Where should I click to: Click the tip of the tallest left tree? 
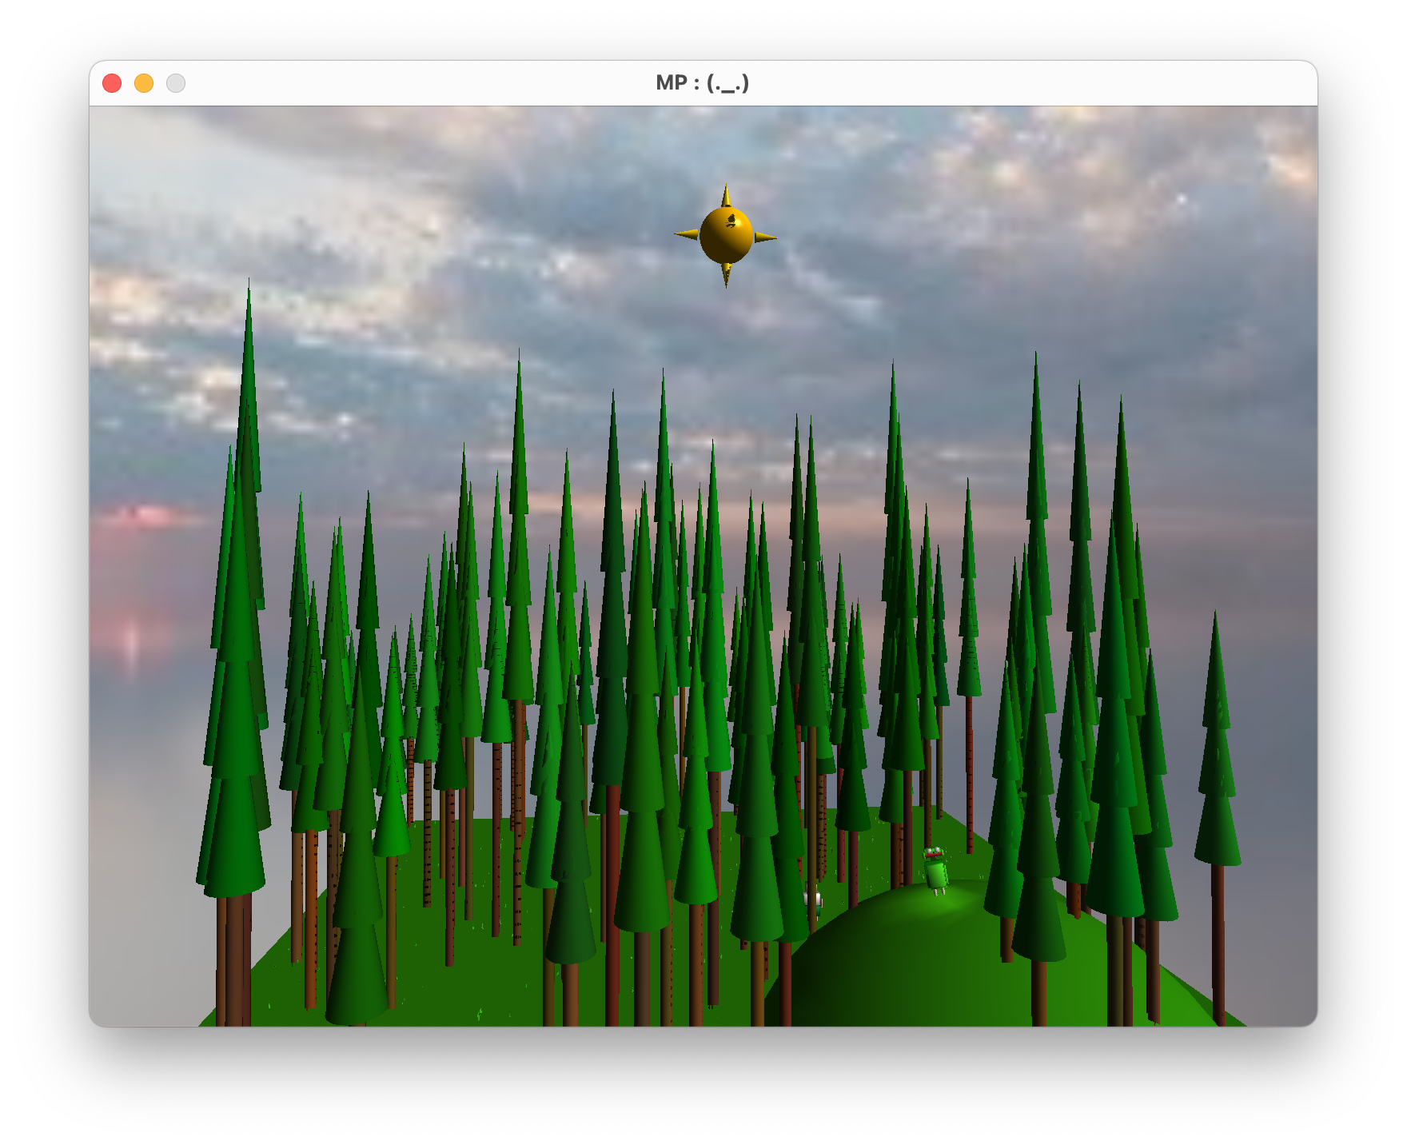click(249, 288)
